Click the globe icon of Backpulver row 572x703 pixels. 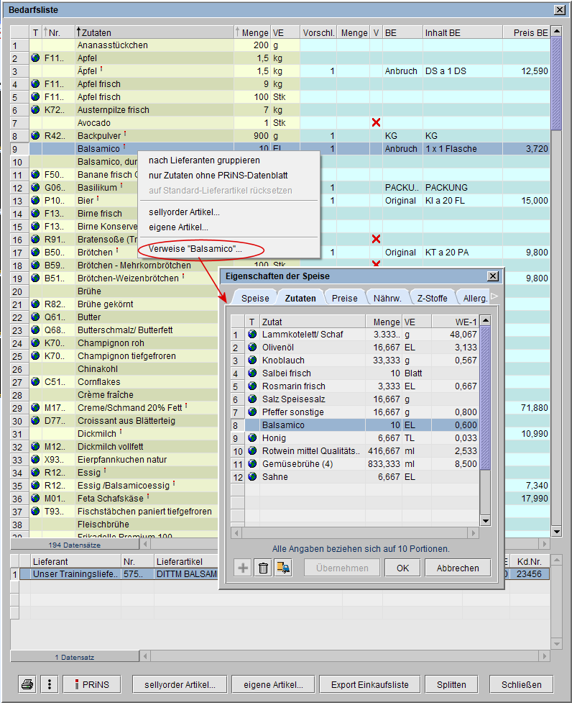pos(36,136)
